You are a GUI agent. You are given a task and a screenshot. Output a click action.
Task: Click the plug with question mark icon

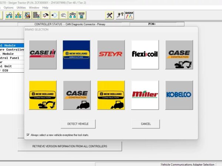tap(120, 15)
